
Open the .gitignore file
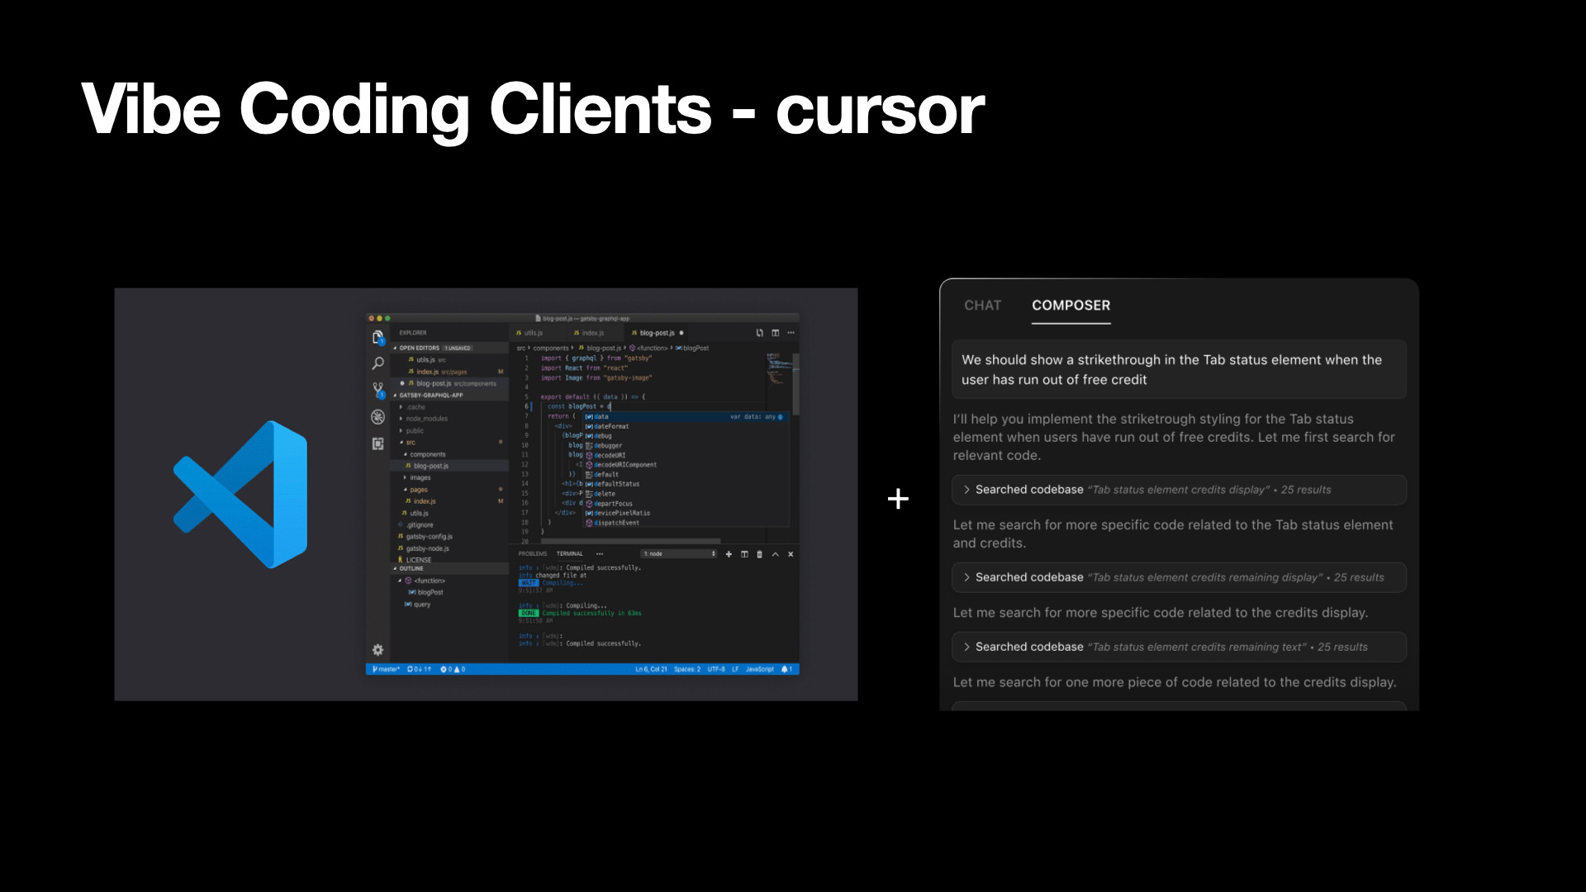449,524
